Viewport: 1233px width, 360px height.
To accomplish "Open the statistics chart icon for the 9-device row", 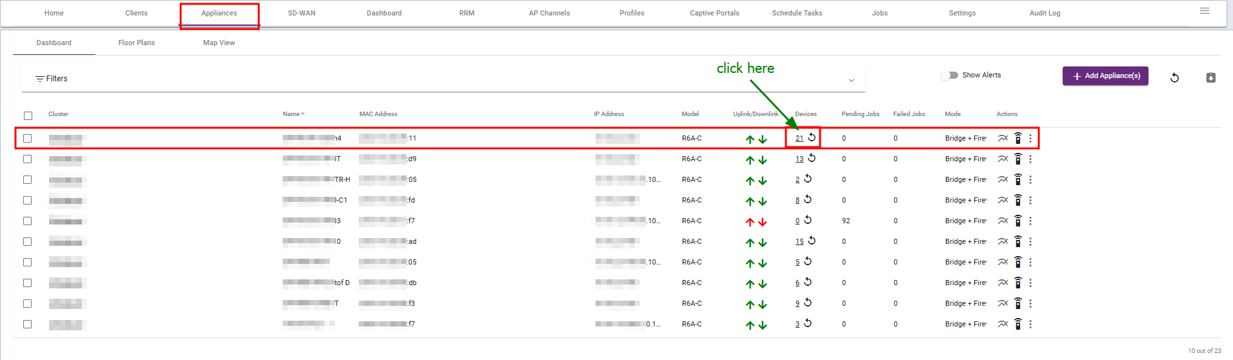I will 1003,303.
